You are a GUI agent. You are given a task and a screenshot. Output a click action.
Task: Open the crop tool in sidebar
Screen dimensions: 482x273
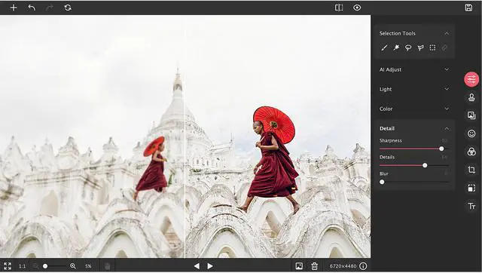point(471,170)
